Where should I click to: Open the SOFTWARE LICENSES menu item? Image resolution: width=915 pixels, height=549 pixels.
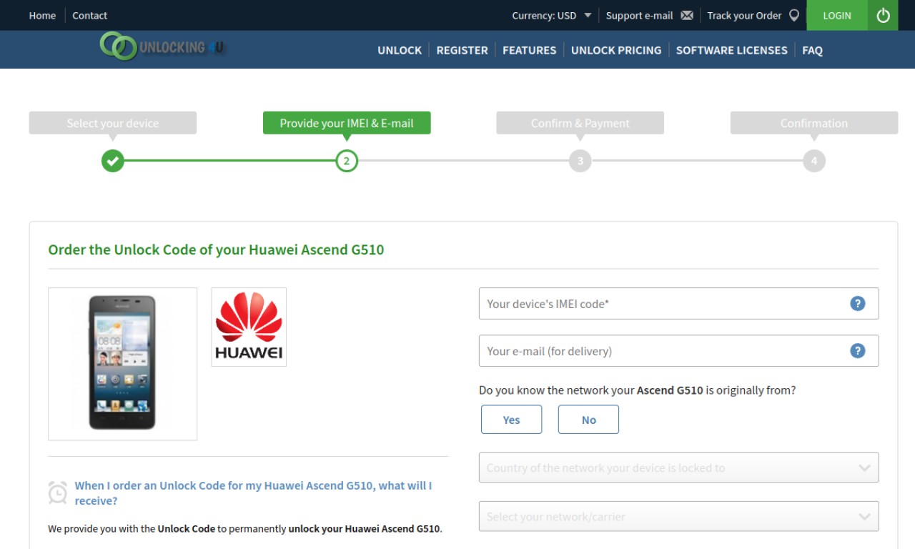[x=731, y=50]
